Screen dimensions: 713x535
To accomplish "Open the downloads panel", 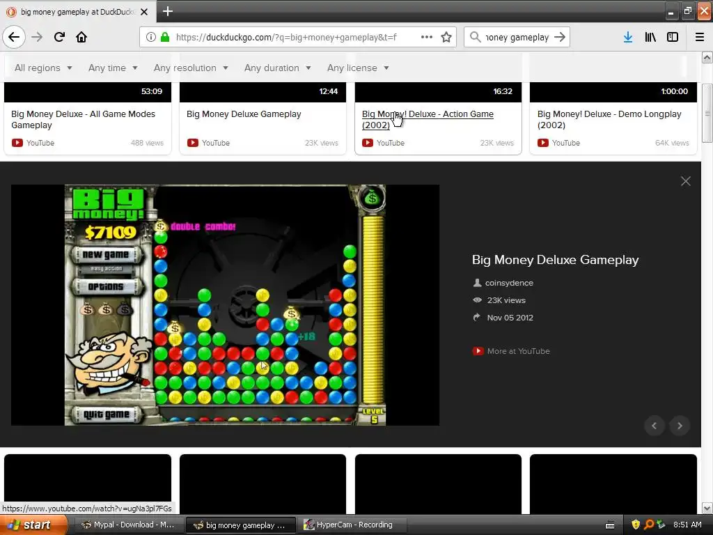I will click(x=628, y=37).
